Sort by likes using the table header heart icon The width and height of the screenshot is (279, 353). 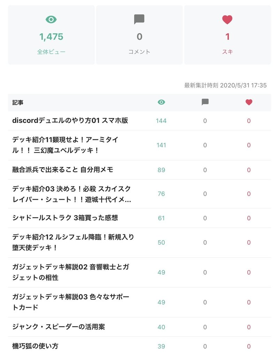[x=249, y=102]
